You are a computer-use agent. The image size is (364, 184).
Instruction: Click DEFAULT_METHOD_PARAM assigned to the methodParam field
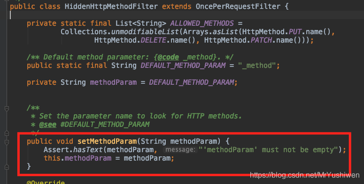point(192,82)
